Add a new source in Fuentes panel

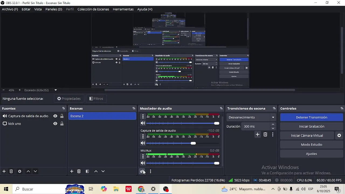click(4, 171)
